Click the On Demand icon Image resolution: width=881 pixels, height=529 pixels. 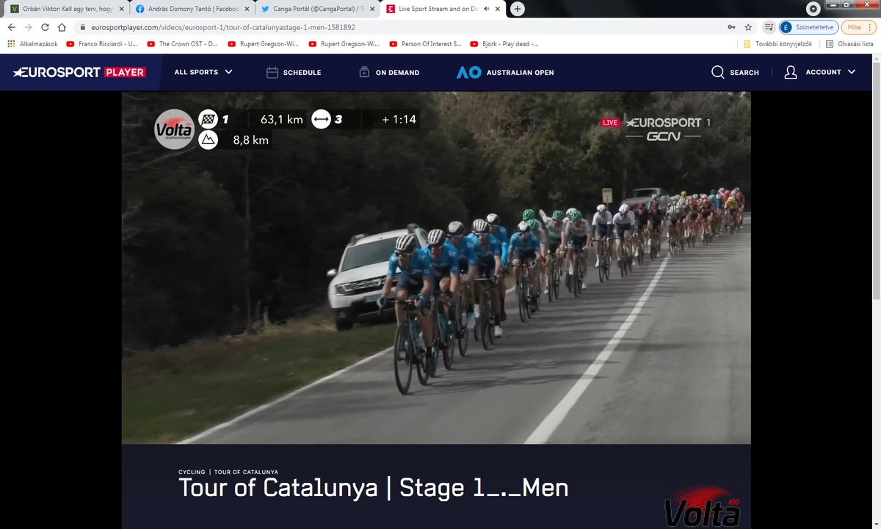363,72
